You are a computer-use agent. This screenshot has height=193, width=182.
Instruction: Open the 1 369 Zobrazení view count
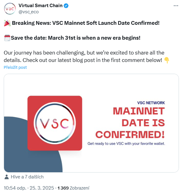point(73,188)
